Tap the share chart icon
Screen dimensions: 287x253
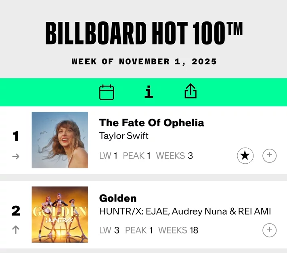click(191, 91)
